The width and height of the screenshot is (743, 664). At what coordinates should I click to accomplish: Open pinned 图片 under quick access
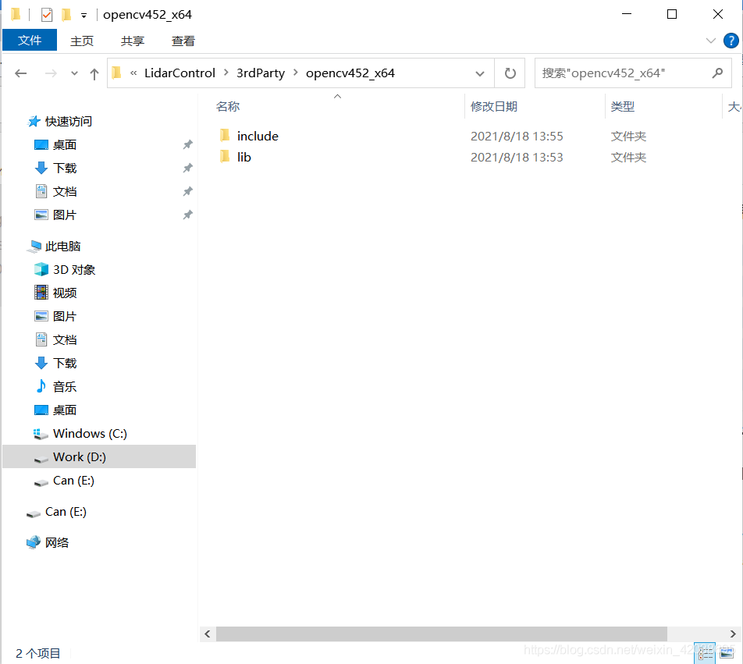click(65, 215)
